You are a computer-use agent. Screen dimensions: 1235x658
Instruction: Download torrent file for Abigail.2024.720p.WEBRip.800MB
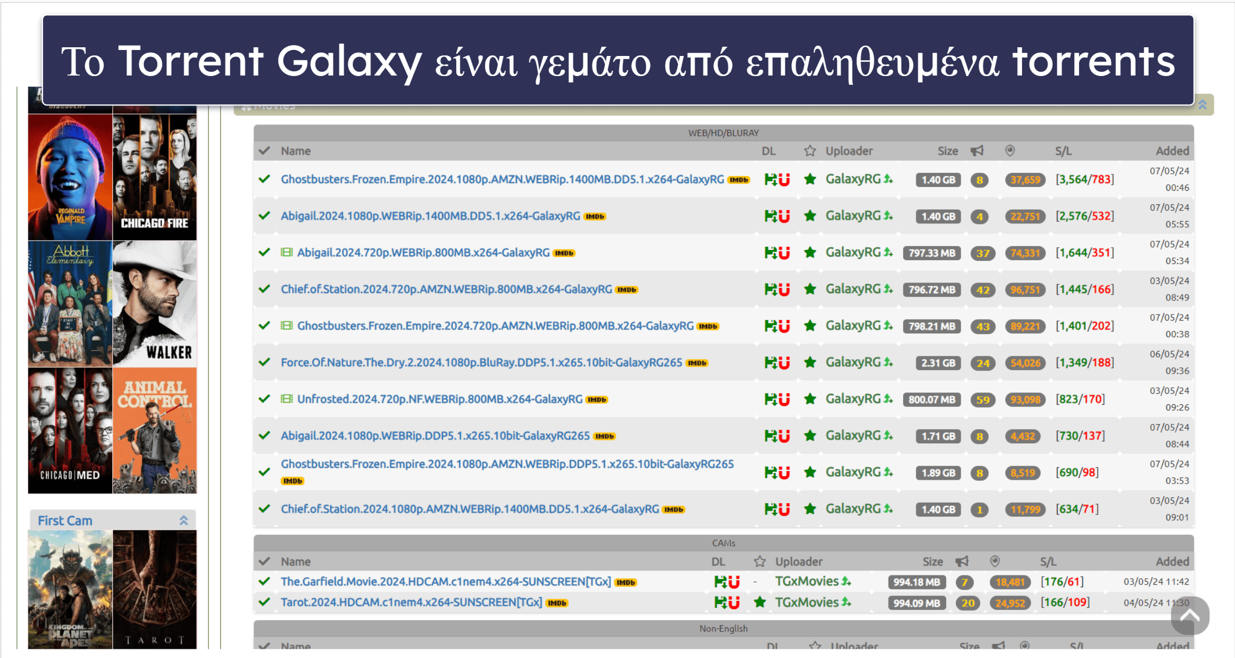point(770,253)
